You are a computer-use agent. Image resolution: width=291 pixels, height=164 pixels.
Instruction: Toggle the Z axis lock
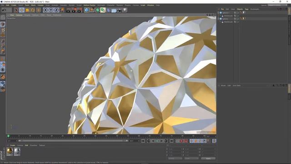pos(56,10)
